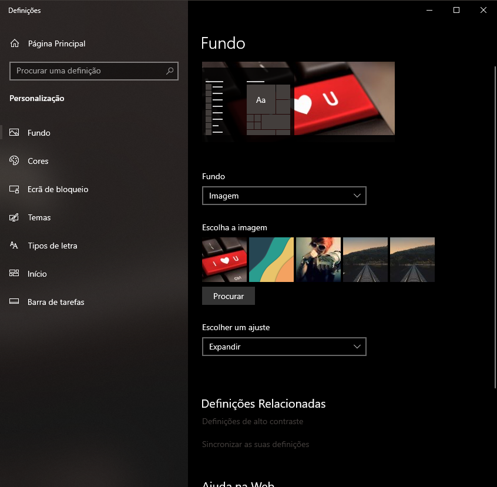
Task: Open Definições de alto contraste link
Action: coord(253,421)
